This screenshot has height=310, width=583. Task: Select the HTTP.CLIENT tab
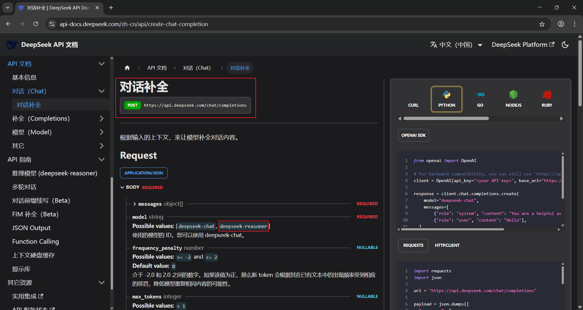447,245
